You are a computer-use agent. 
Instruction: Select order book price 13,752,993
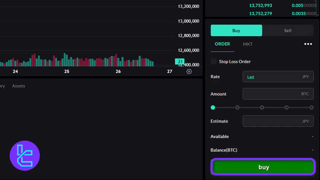(x=260, y=6)
